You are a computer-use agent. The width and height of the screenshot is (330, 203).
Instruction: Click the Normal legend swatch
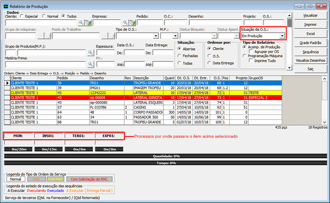tap(16, 179)
